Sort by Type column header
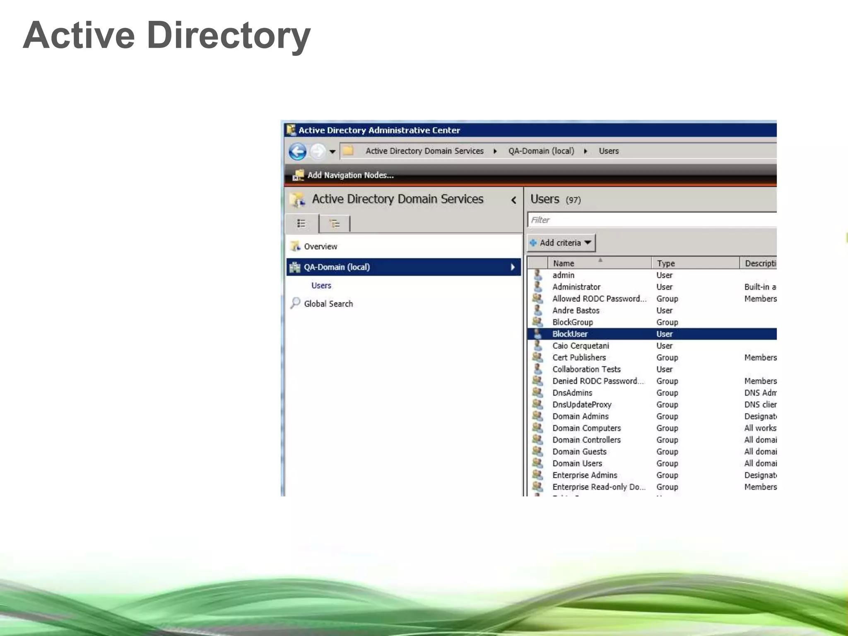The height and width of the screenshot is (636, 848). tap(696, 263)
